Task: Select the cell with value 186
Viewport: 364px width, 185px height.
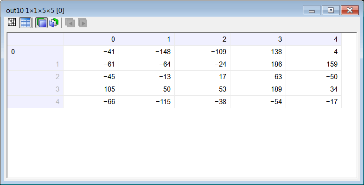Action: tap(258, 64)
